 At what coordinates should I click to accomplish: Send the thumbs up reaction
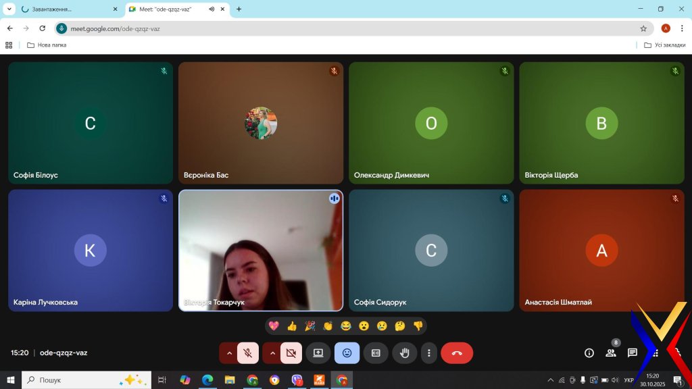(292, 326)
